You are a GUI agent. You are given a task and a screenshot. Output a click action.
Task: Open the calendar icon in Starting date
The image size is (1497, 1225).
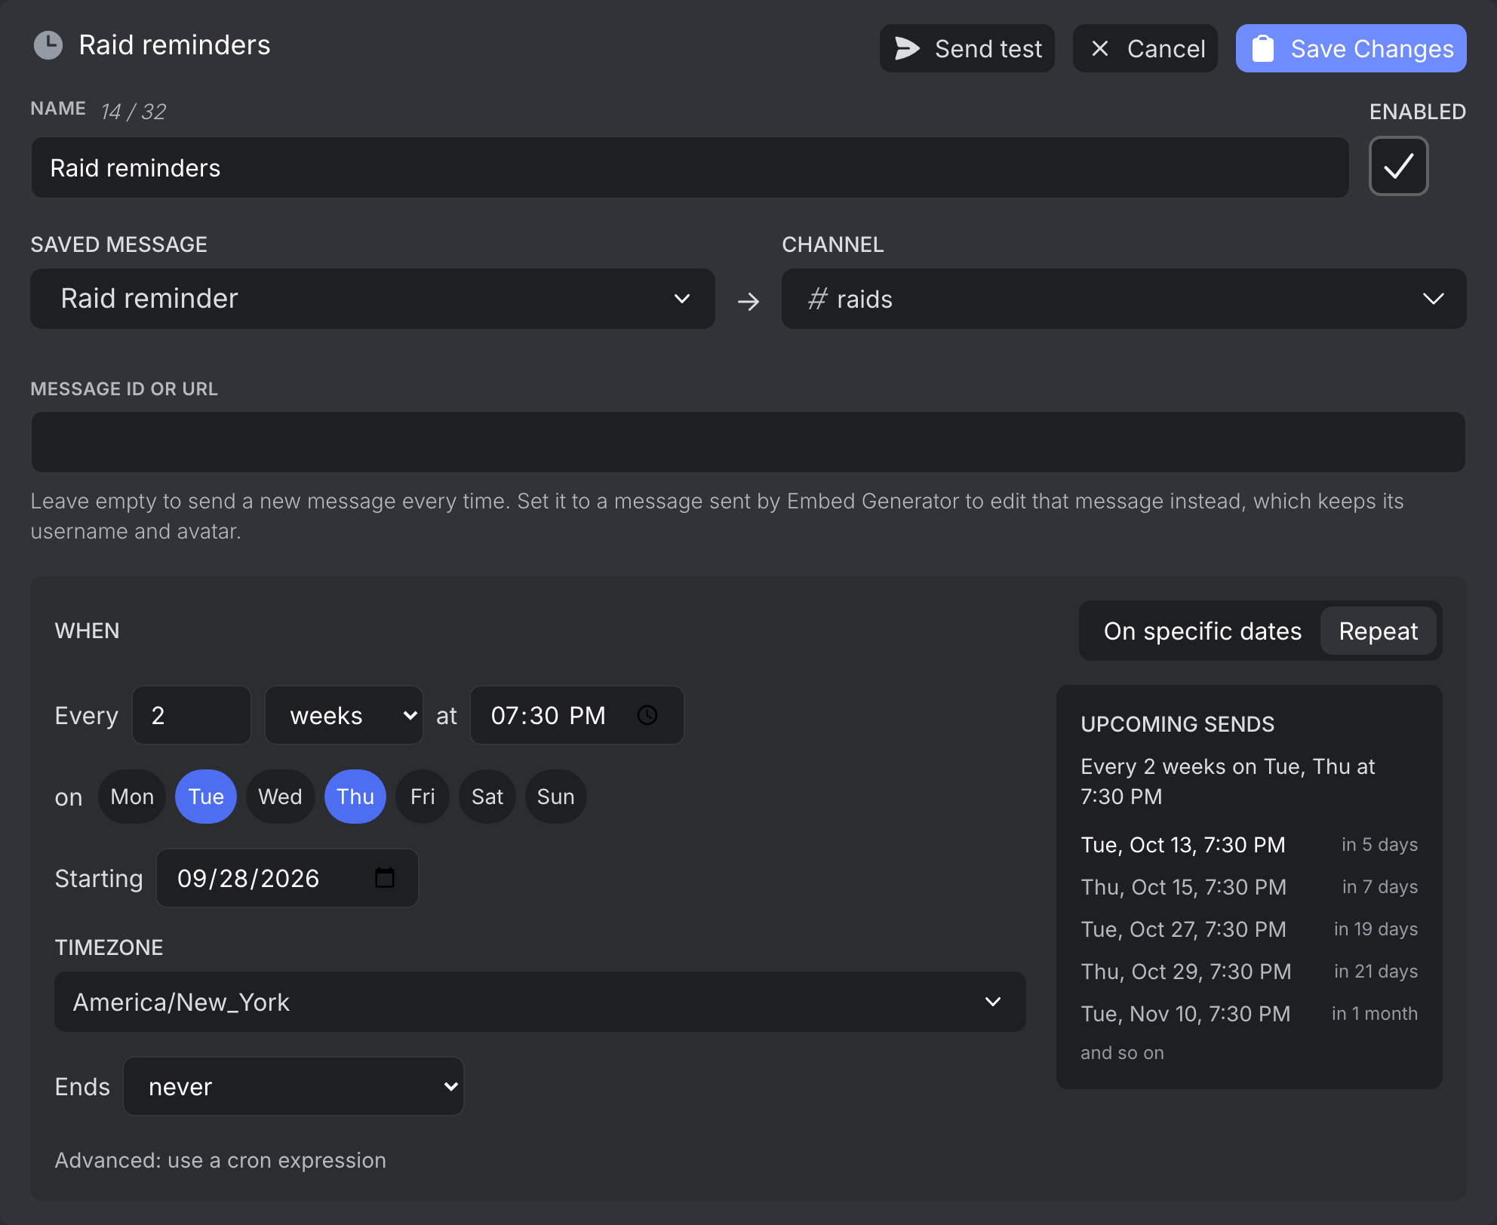tap(385, 877)
